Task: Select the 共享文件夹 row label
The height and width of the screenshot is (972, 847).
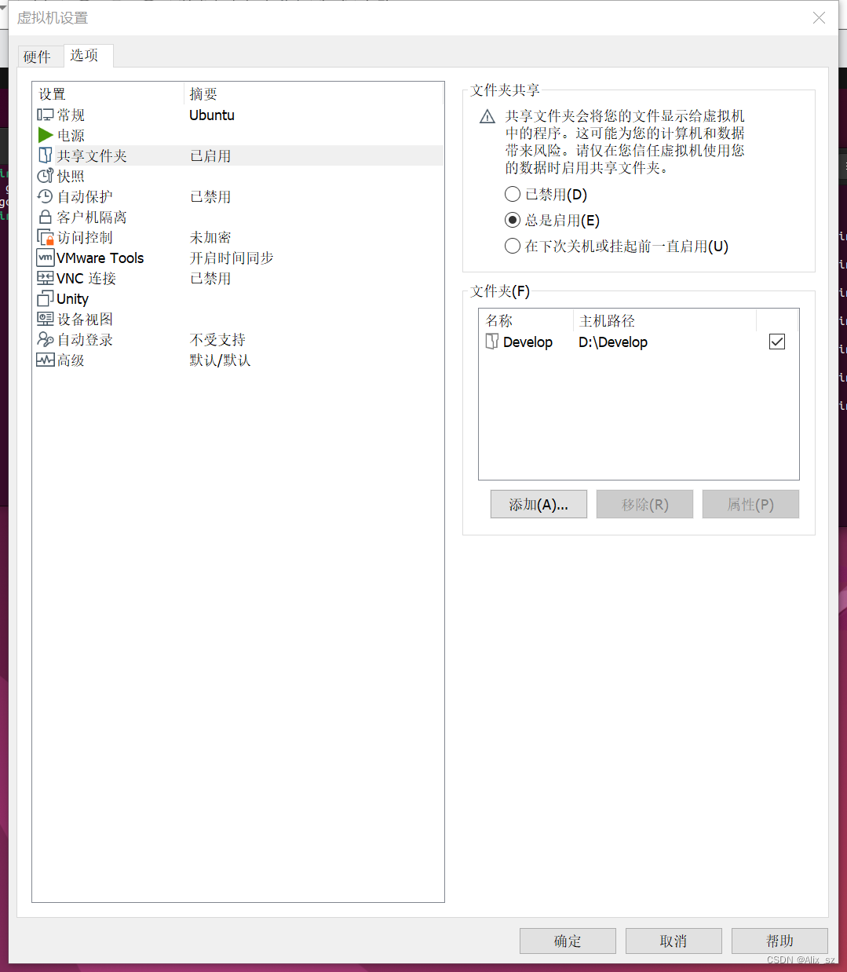Action: coord(92,155)
